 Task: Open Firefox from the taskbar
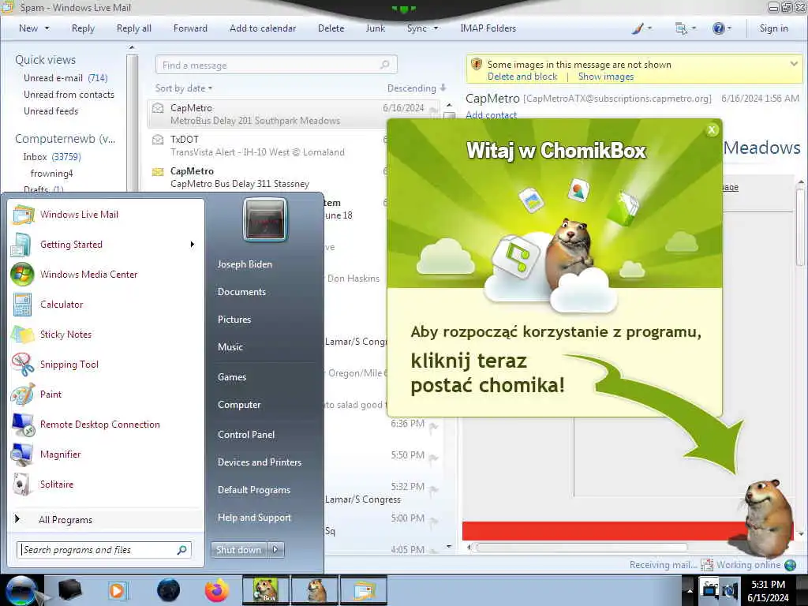(216, 590)
